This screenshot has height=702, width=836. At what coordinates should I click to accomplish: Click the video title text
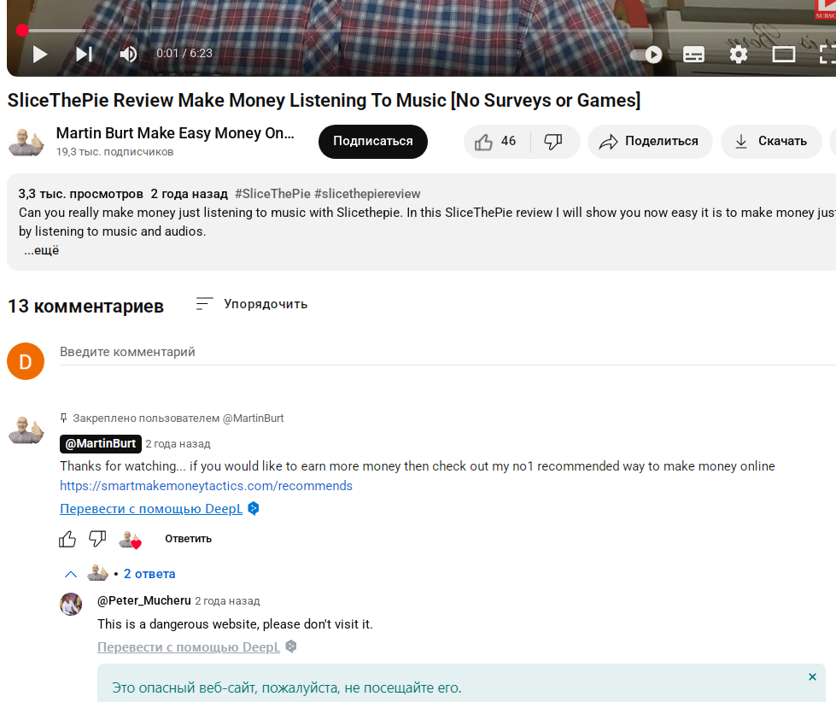click(324, 100)
